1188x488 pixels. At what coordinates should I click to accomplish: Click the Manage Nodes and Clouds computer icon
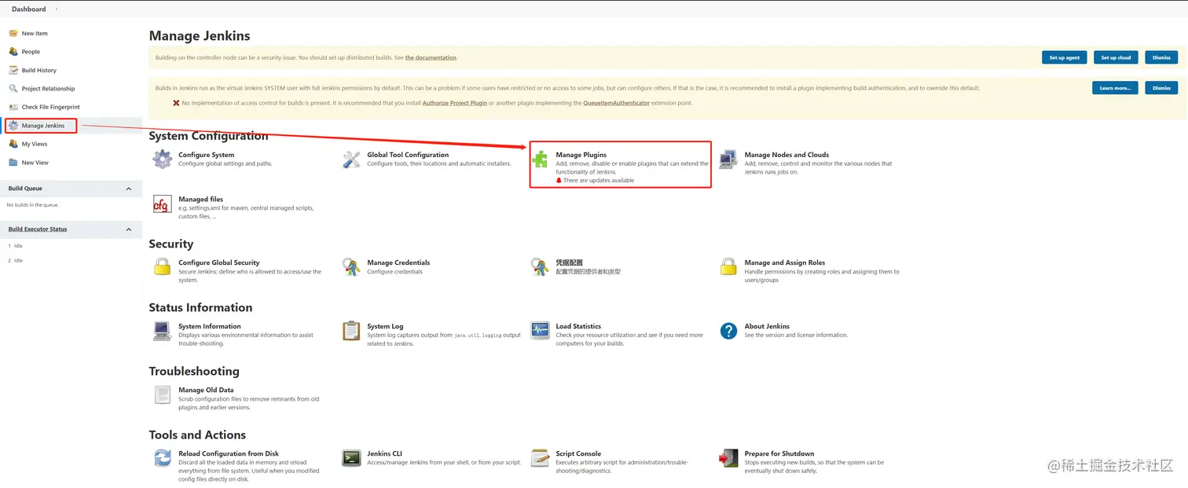point(728,160)
